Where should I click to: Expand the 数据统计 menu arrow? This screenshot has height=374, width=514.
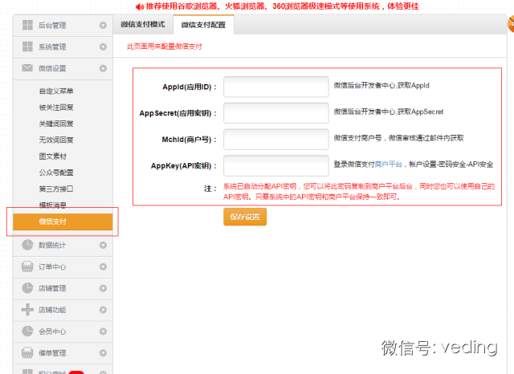[103, 245]
